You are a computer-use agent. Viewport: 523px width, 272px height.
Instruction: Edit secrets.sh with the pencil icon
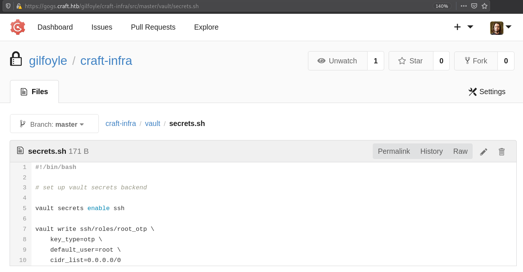pos(483,152)
